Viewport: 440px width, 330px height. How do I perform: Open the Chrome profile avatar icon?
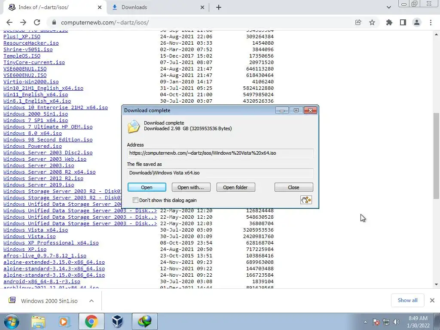click(x=417, y=22)
